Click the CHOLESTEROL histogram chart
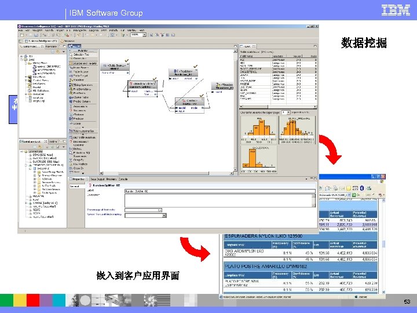 click(259, 160)
